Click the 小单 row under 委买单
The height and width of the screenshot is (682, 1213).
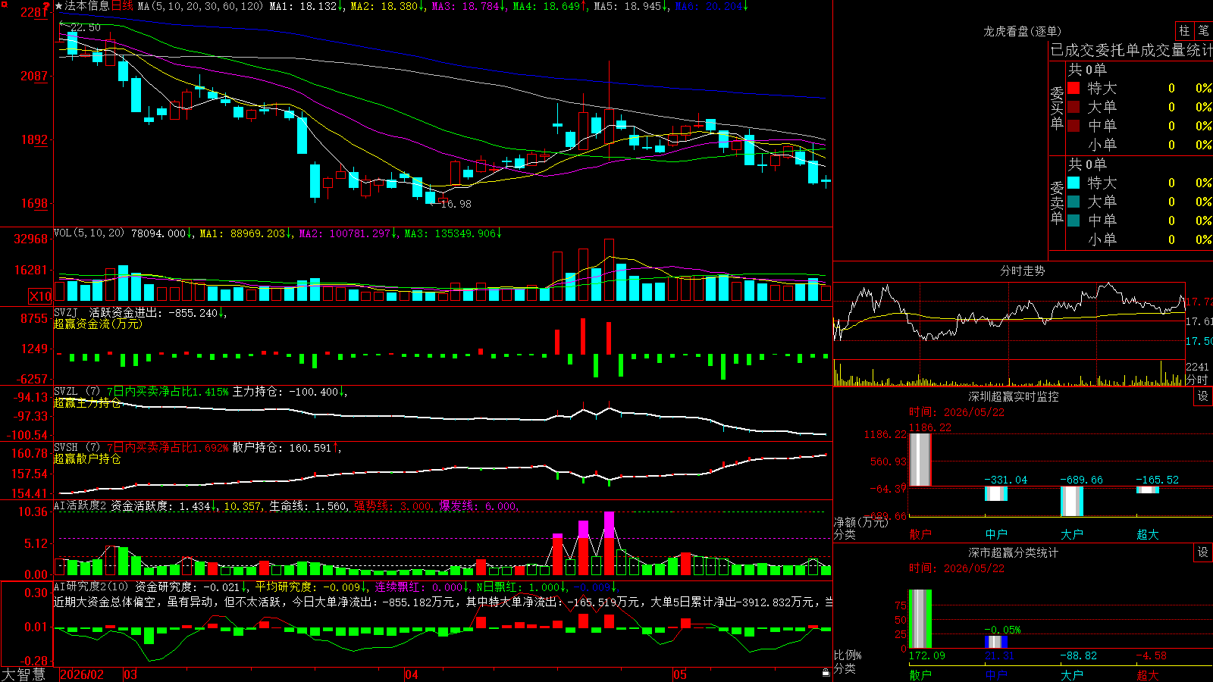1139,145
